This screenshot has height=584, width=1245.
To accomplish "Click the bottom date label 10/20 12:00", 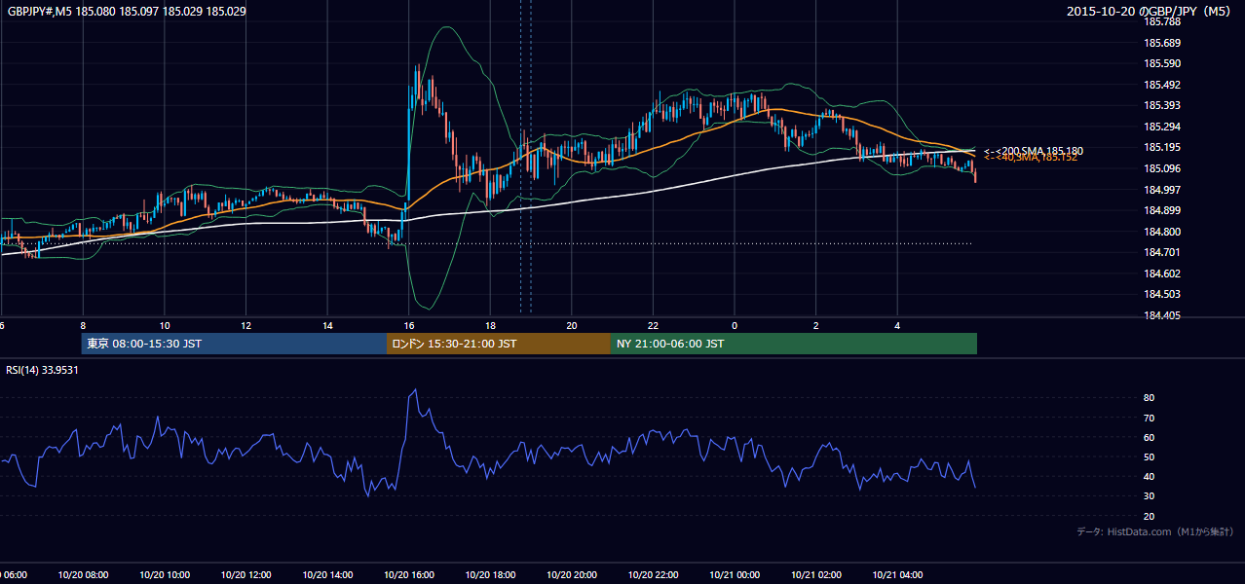I will pos(245,575).
